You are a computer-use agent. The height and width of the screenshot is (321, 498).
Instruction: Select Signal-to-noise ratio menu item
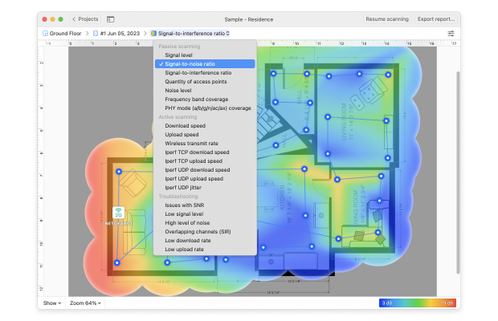click(205, 63)
